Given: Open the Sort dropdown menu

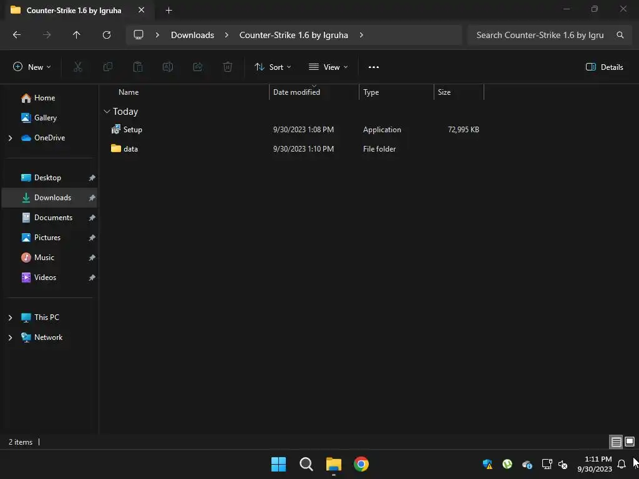Looking at the screenshot, I should tap(273, 67).
